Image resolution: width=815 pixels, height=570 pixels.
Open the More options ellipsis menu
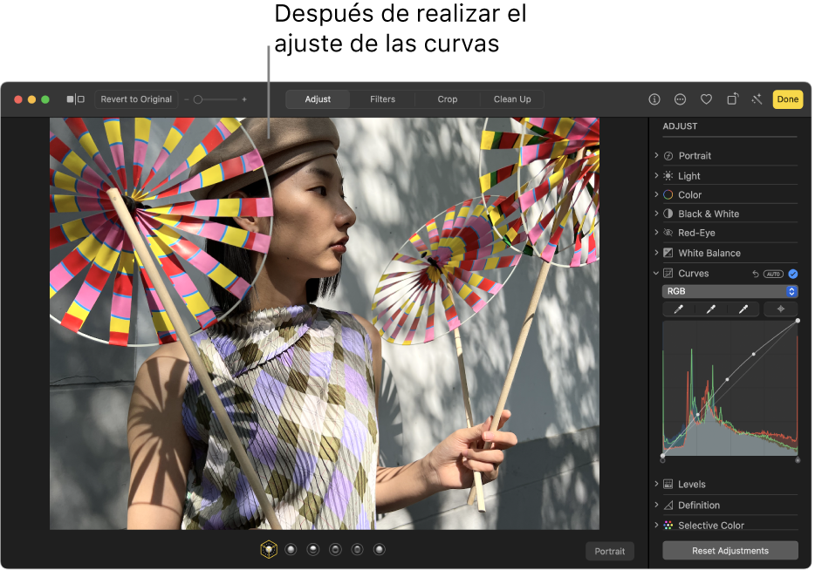(x=681, y=99)
